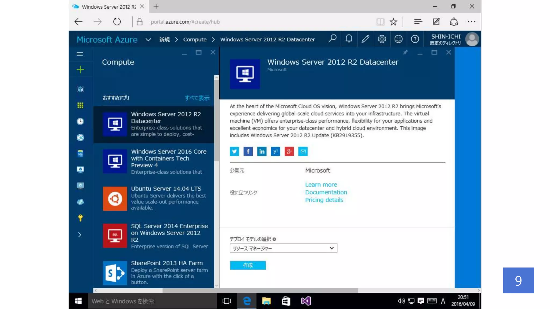Select Compute in the breadcrumb

coord(195,40)
